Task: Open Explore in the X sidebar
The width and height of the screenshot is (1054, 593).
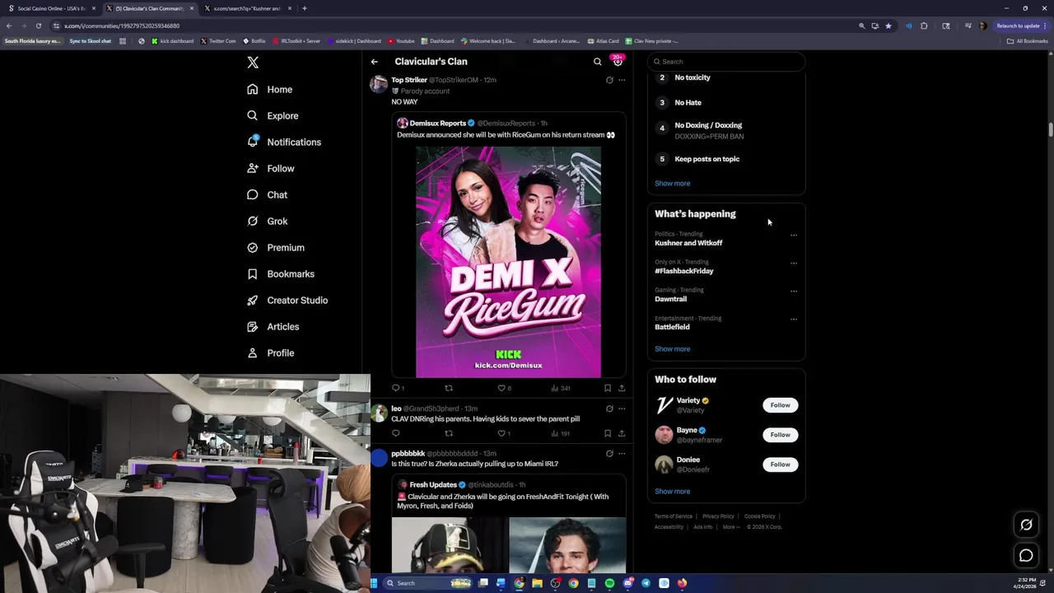Action: [x=273, y=115]
